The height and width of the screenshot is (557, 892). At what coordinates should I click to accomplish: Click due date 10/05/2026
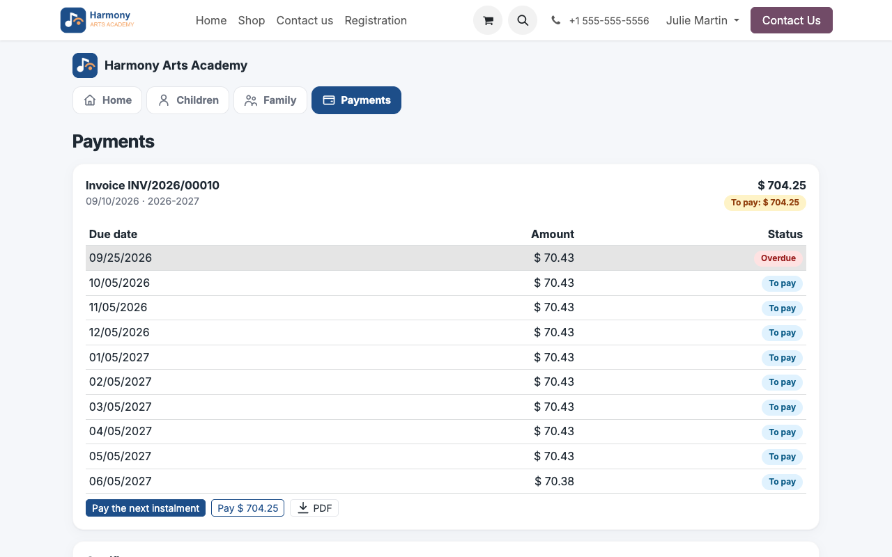[x=119, y=283]
